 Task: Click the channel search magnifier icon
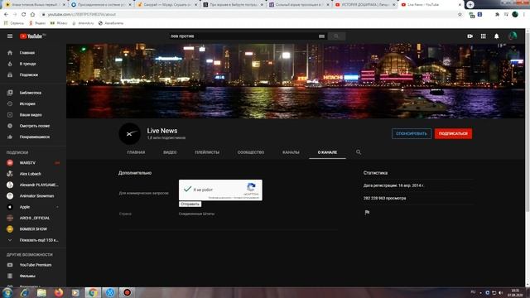pos(359,152)
